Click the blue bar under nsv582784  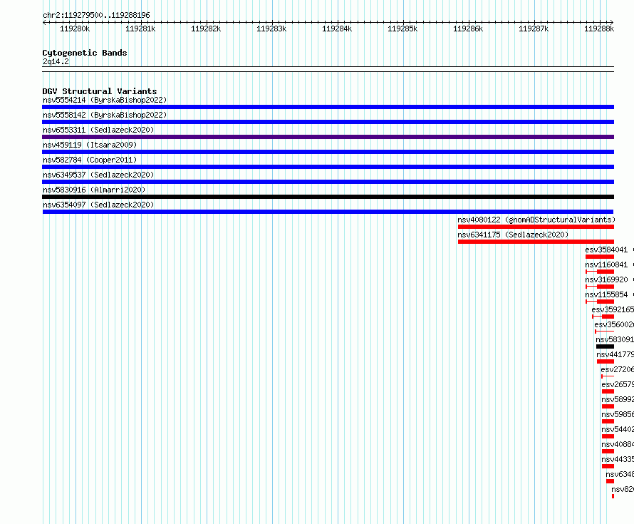tap(328, 167)
